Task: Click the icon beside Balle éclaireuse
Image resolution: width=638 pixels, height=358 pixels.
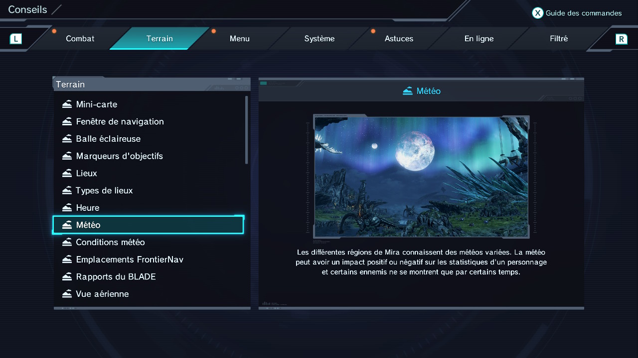Action: pos(67,139)
